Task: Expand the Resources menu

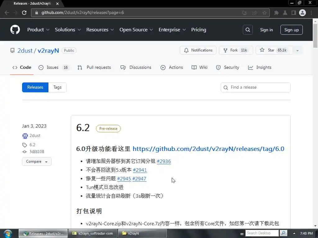Action: pos(100,30)
